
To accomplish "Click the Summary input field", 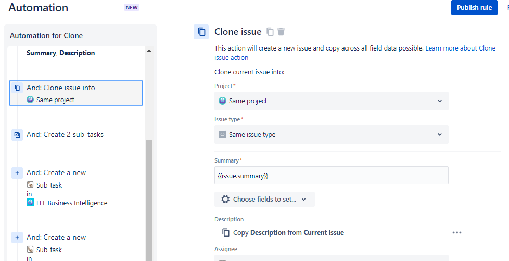I will [x=332, y=176].
